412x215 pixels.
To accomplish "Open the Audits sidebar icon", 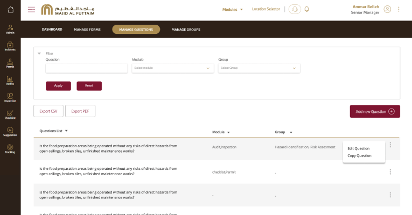I will coord(10,80).
